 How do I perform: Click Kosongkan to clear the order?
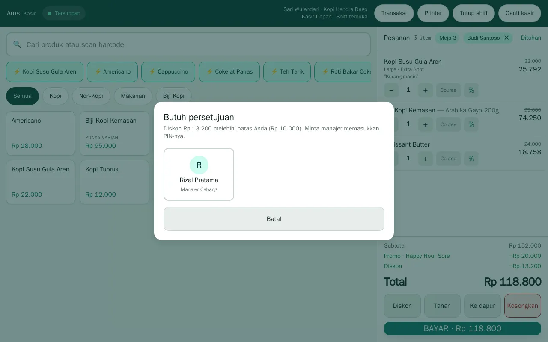[523, 306]
